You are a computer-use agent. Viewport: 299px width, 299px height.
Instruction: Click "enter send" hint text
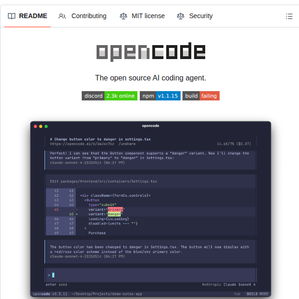click(57, 285)
